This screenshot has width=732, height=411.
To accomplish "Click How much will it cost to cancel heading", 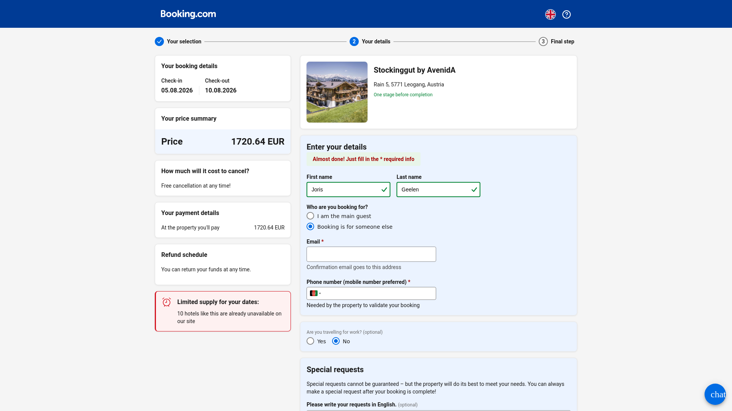I will [205, 171].
